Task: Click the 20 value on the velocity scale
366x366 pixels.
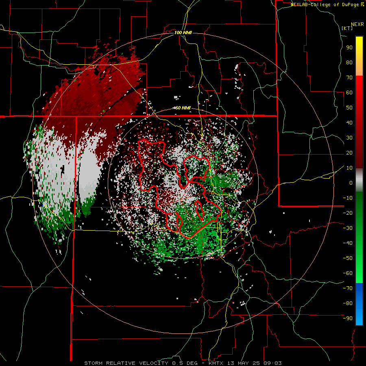Action: click(x=349, y=152)
